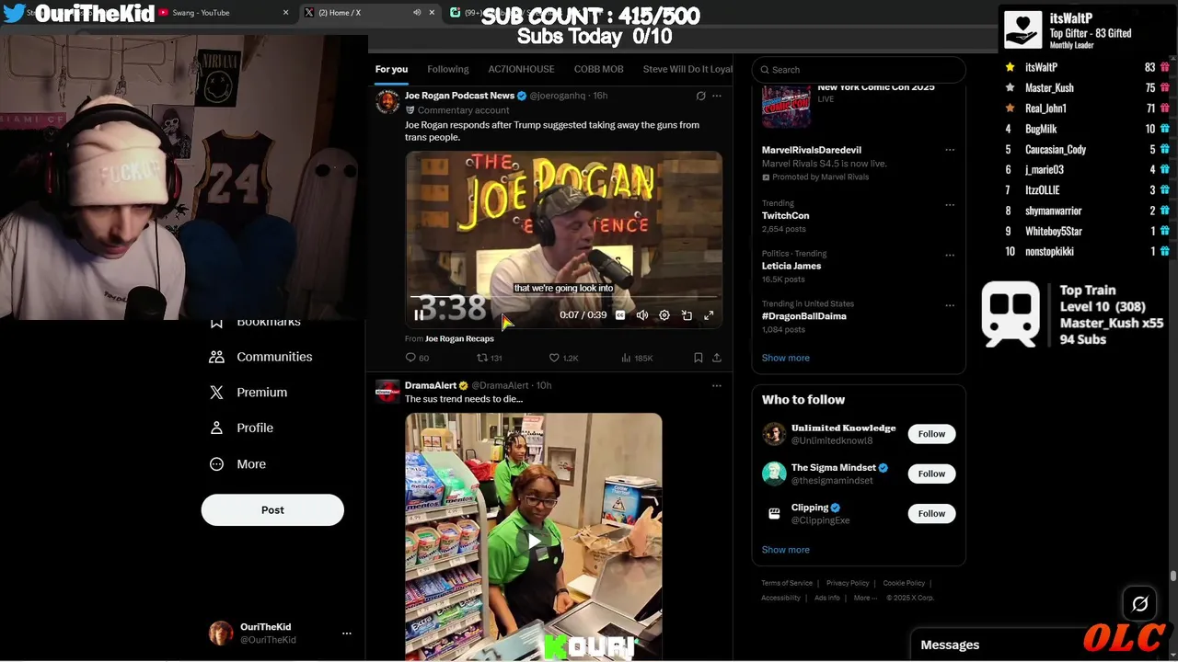Open The Sigma Mindset profile picture
1178x662 pixels.
[x=774, y=474]
